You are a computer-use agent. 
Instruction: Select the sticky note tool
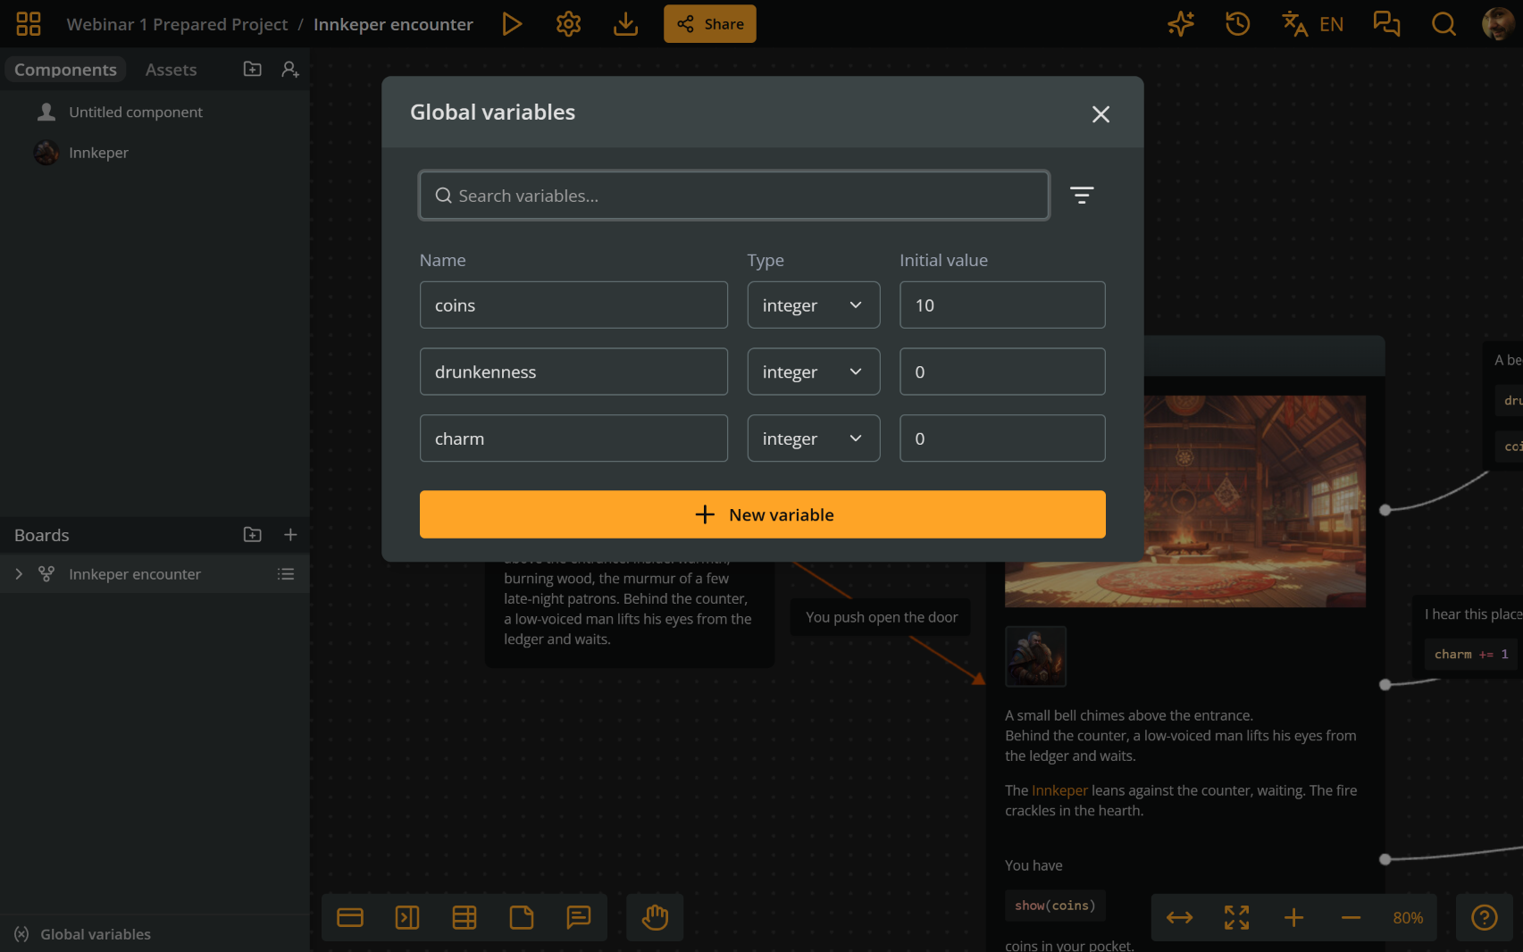click(x=522, y=917)
